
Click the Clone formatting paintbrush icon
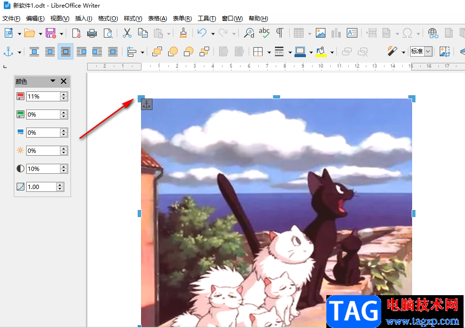[x=183, y=33]
